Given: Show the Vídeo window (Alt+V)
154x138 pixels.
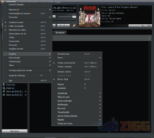Looking at the screenshot, I should pyautogui.click(x=27, y=37).
